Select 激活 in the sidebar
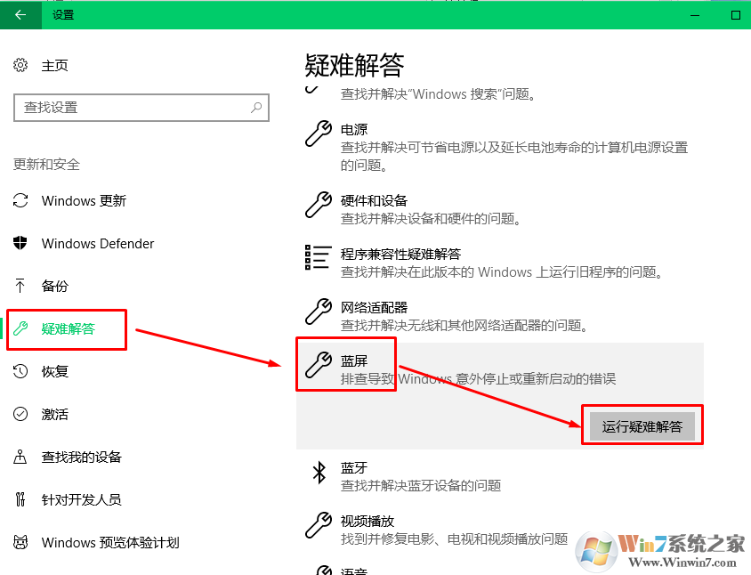The height and width of the screenshot is (575, 751). click(x=53, y=414)
